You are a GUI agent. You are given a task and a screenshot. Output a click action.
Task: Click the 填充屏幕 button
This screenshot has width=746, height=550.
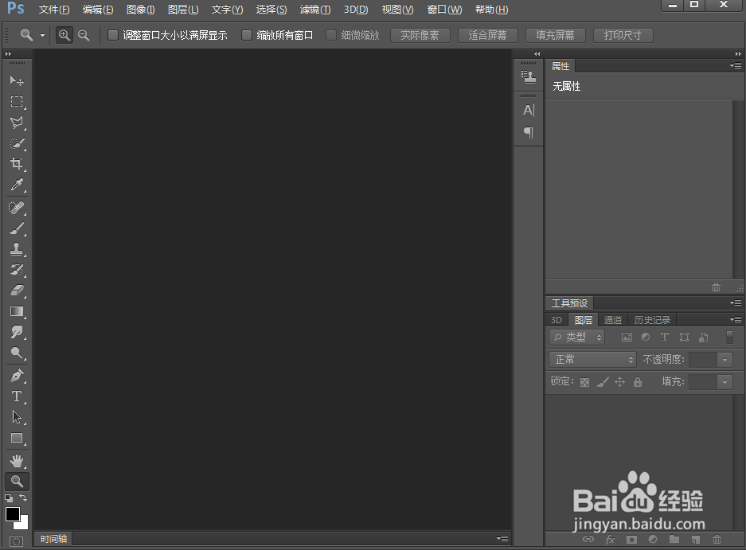coord(555,35)
